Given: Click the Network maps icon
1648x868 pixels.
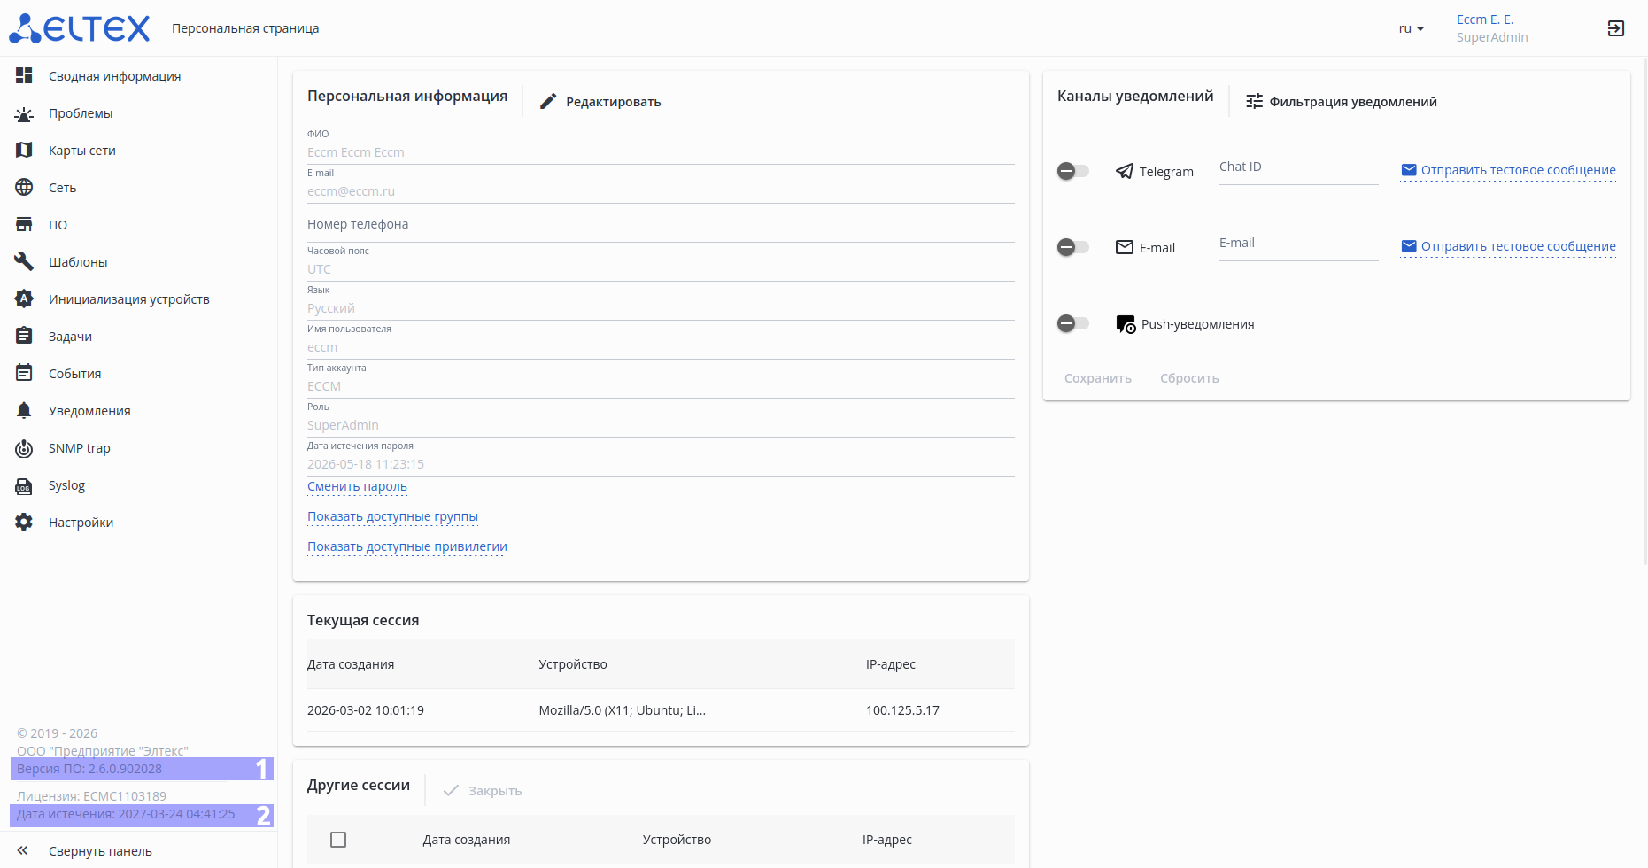Looking at the screenshot, I should 24,151.
